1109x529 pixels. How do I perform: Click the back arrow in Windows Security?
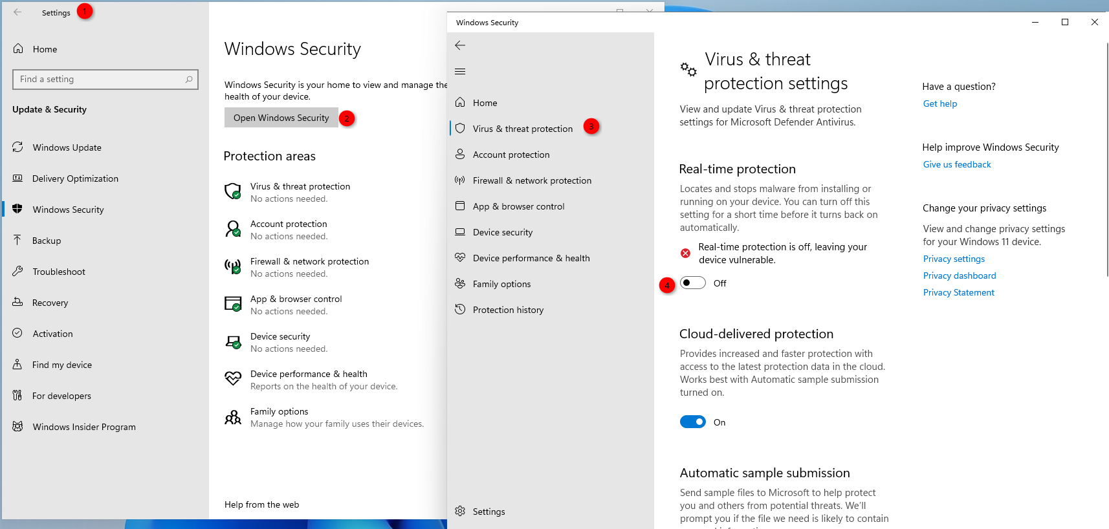tap(460, 45)
